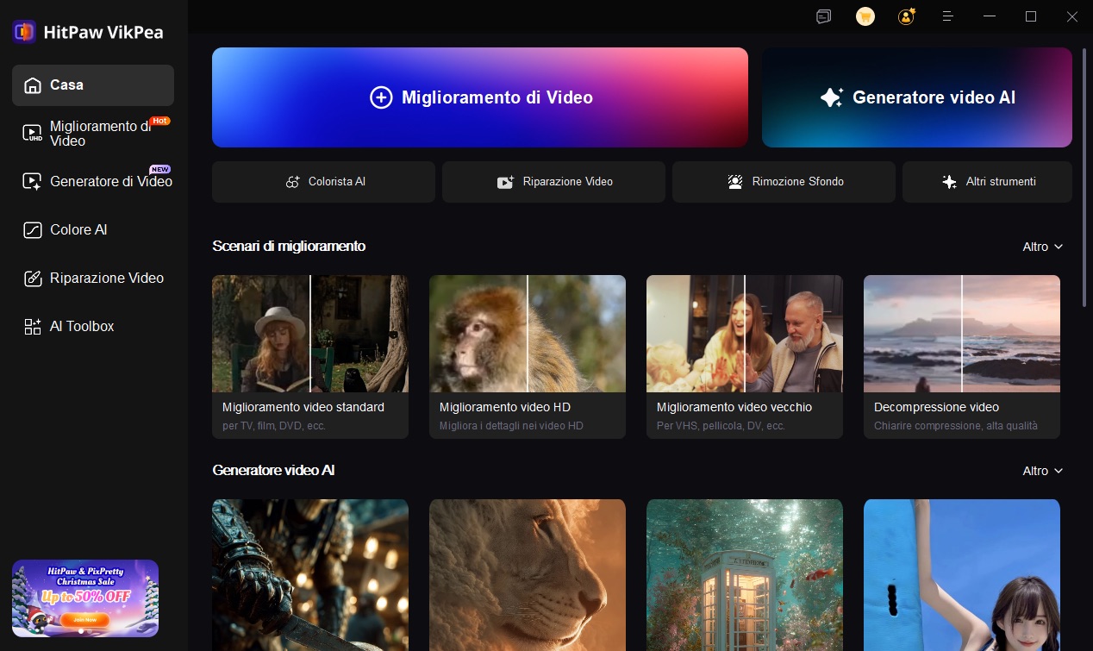1093x651 pixels.
Task: Select the Colorista AI quick tool
Action: 323,182
